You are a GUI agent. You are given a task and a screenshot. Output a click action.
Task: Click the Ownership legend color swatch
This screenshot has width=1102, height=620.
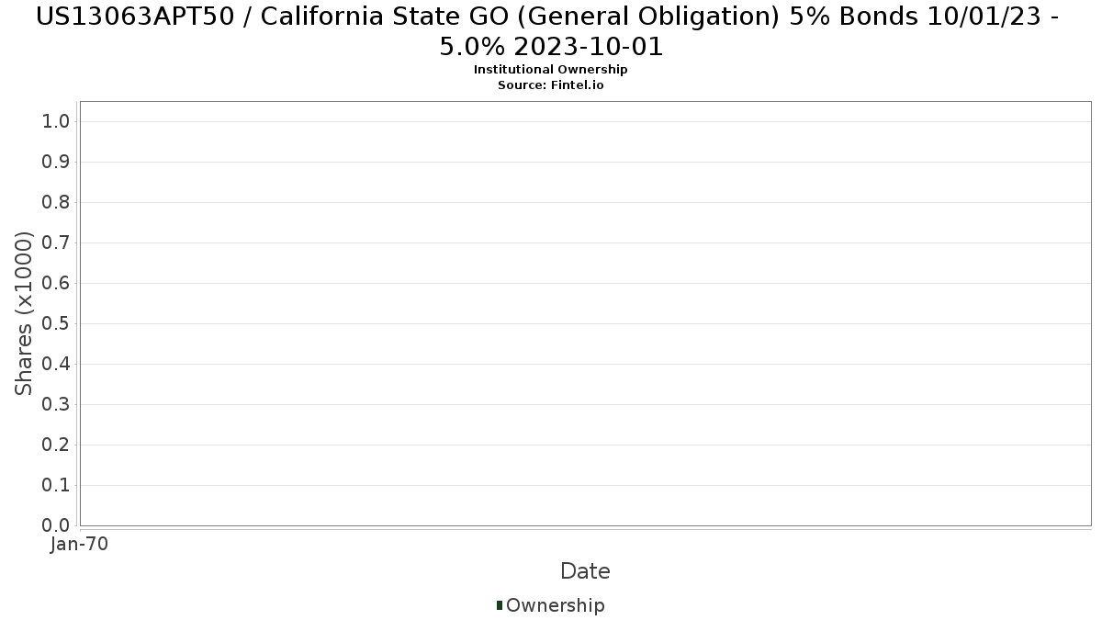point(500,605)
